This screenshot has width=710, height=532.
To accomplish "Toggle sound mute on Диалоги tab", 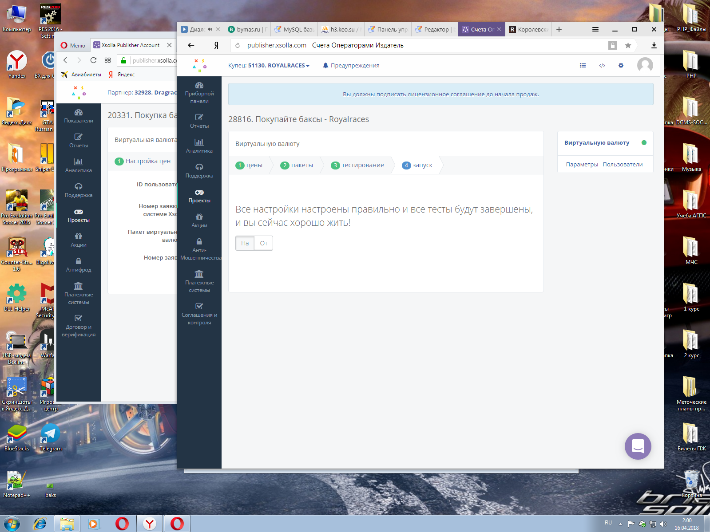I will click(x=210, y=29).
